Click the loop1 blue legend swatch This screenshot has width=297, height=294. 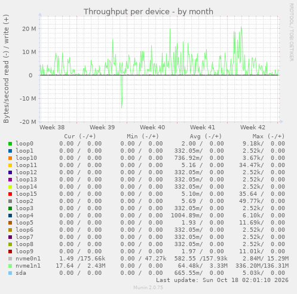pyautogui.click(x=10, y=151)
